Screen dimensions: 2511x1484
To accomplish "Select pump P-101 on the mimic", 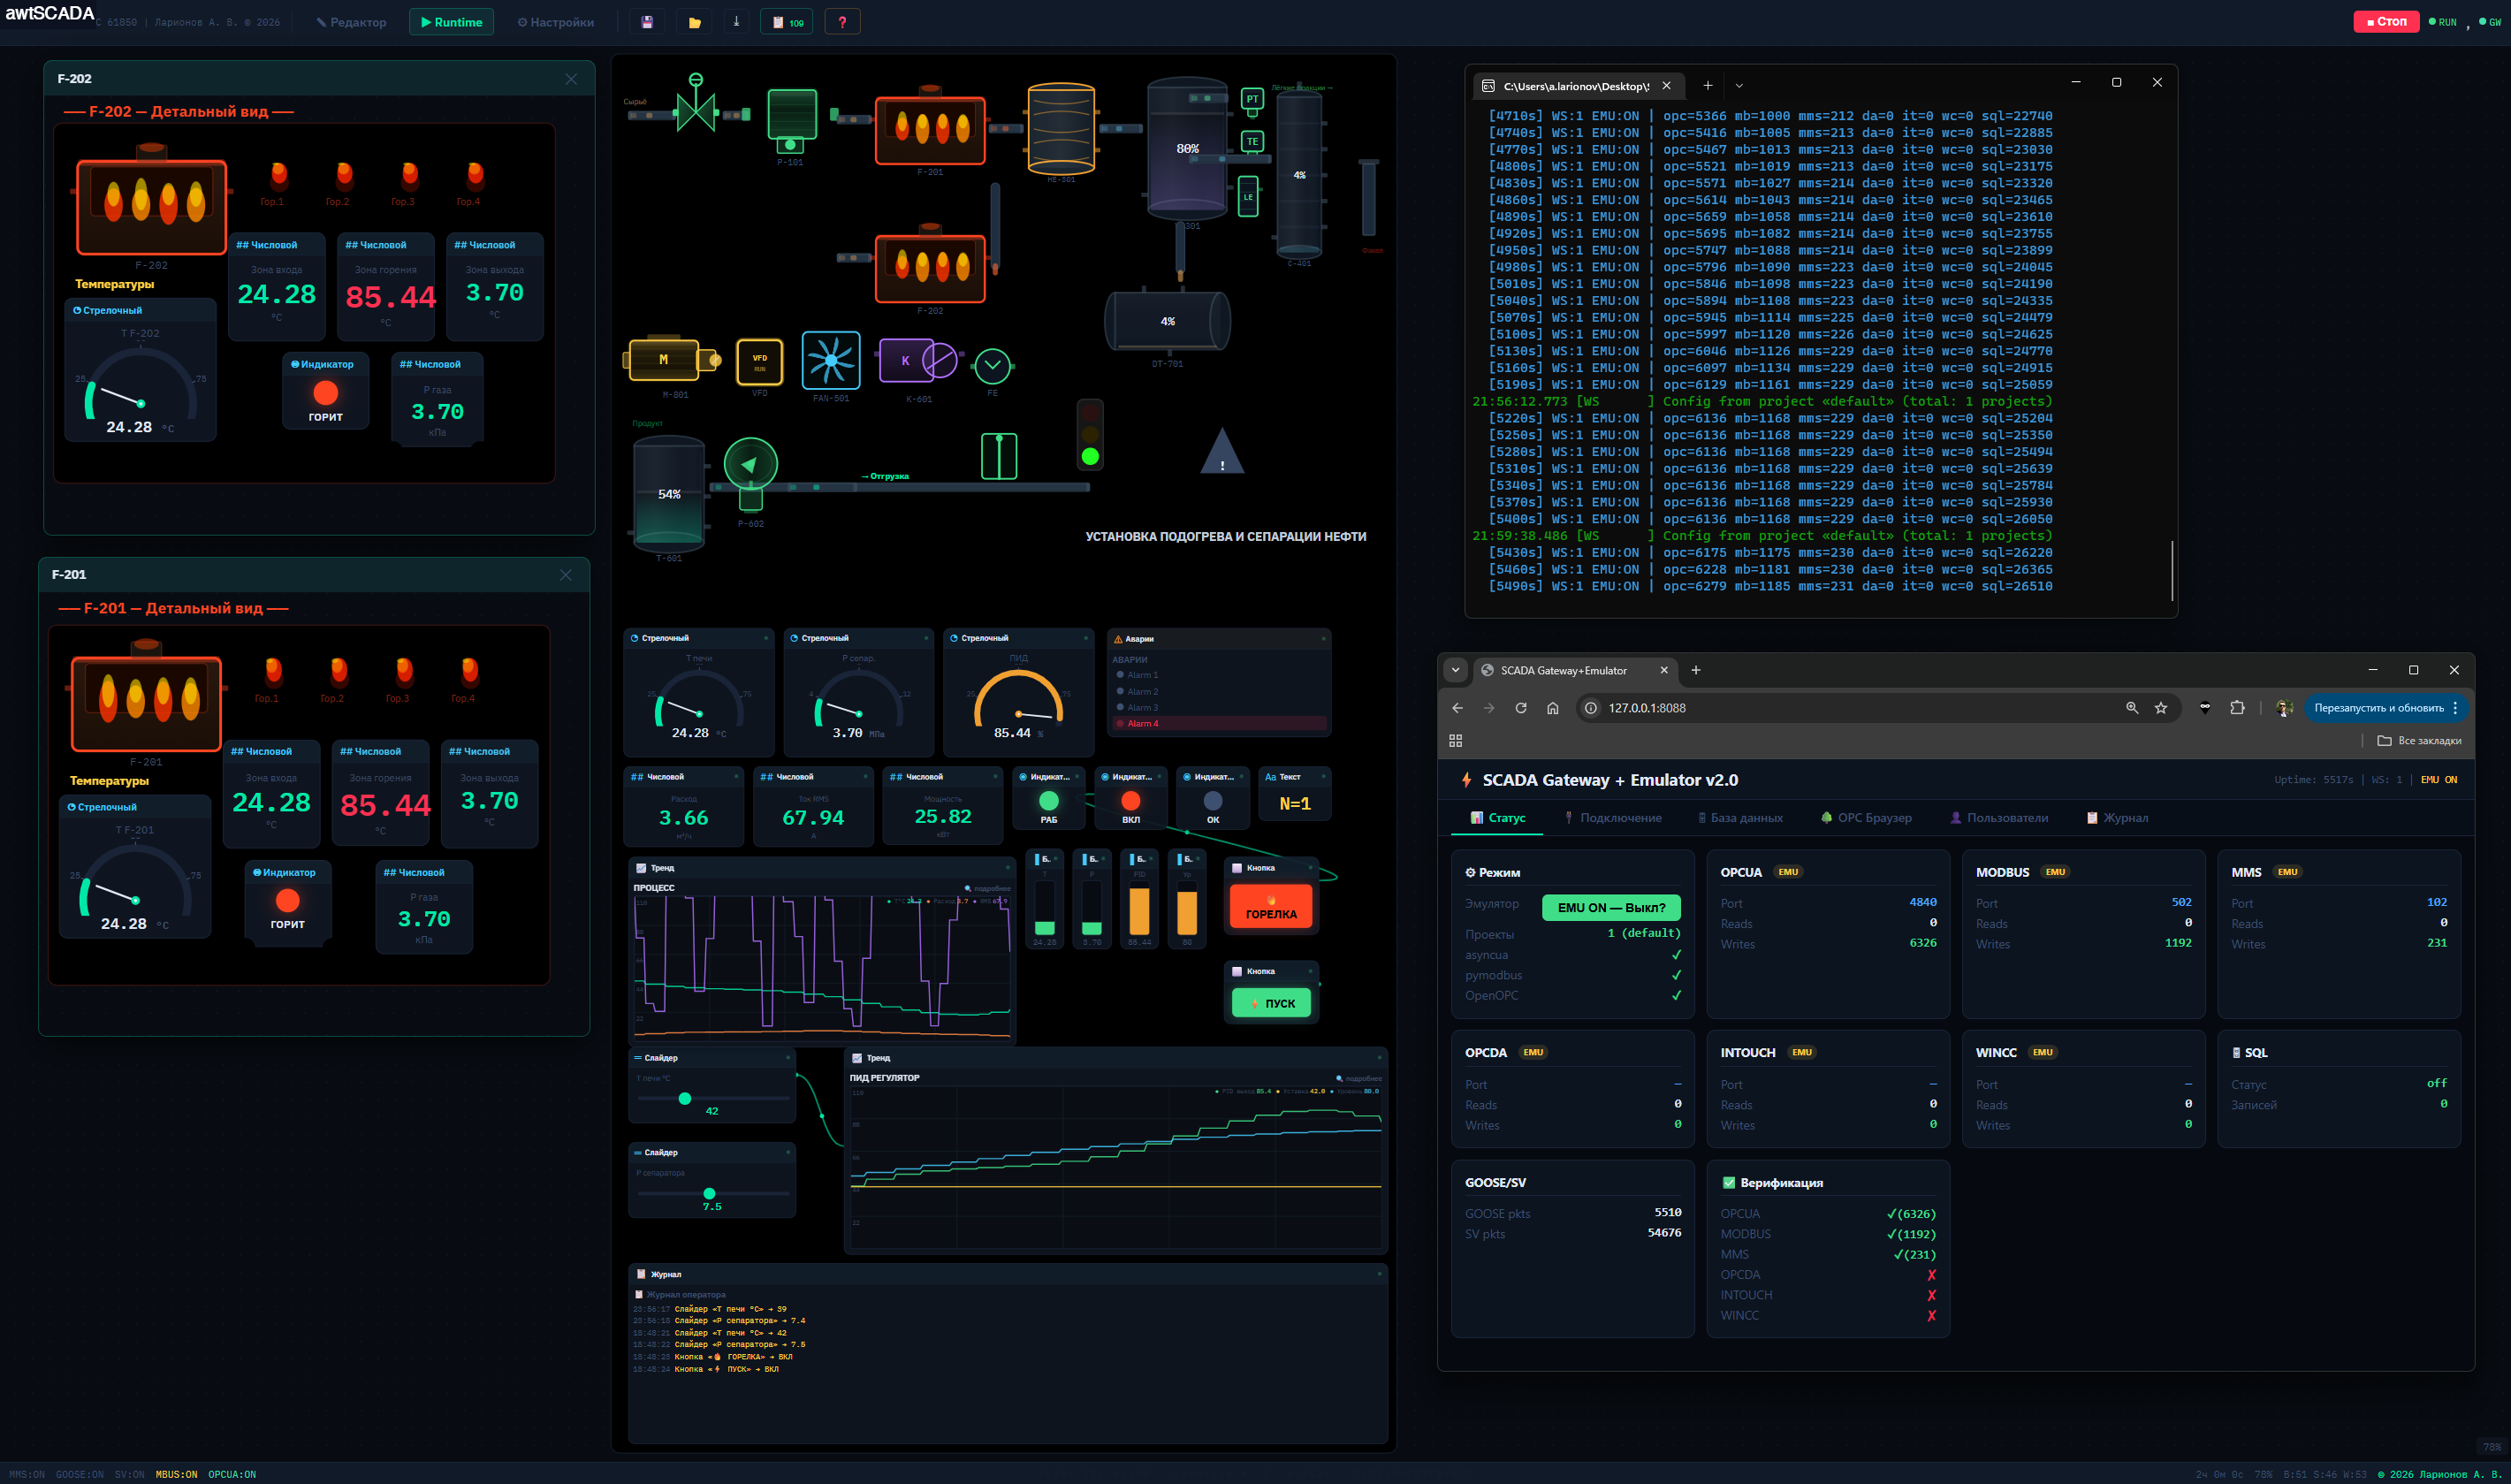I will (791, 122).
